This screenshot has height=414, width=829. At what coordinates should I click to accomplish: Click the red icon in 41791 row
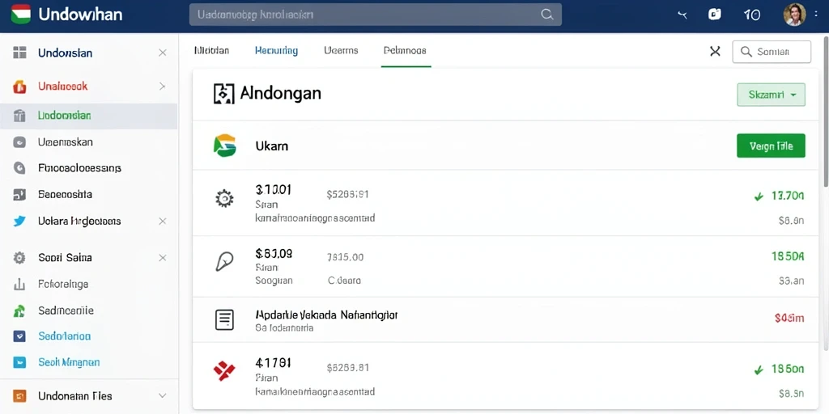(224, 372)
